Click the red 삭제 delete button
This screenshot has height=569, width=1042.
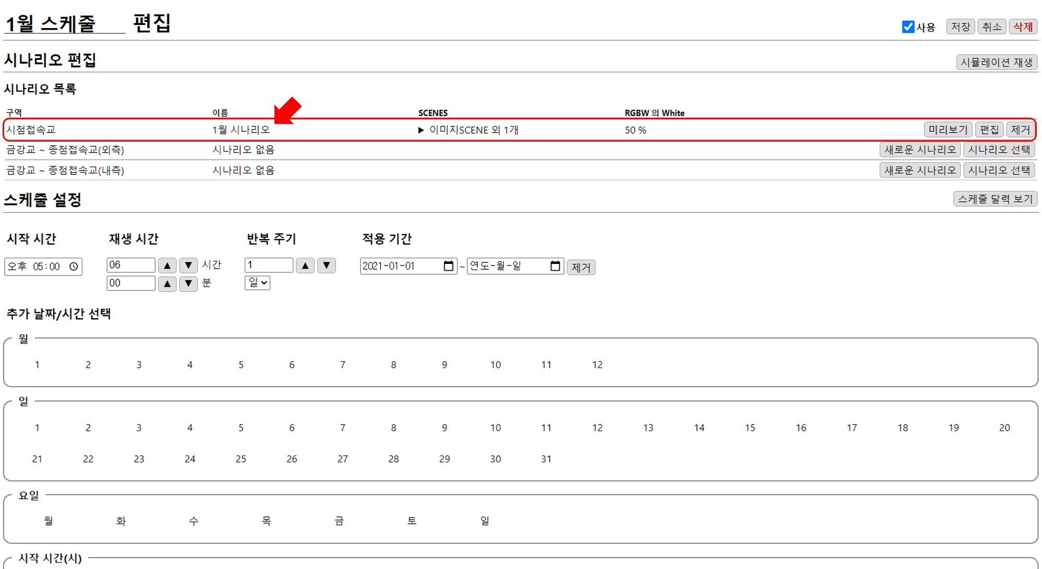click(1023, 27)
